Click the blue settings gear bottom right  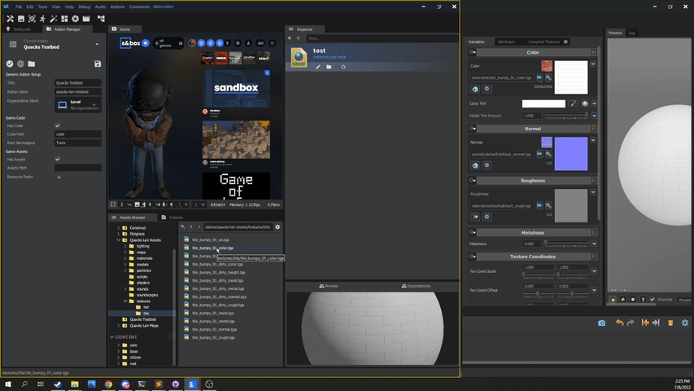(x=685, y=323)
